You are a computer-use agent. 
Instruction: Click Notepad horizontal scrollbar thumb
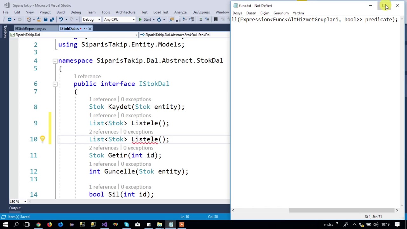[x=342, y=210]
